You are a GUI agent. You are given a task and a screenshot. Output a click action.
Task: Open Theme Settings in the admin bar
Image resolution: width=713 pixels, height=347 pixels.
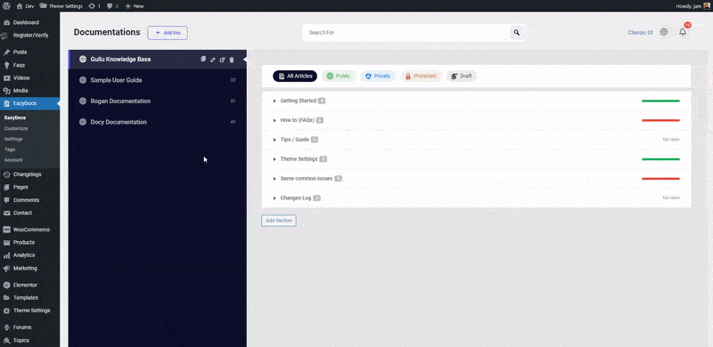click(x=61, y=6)
